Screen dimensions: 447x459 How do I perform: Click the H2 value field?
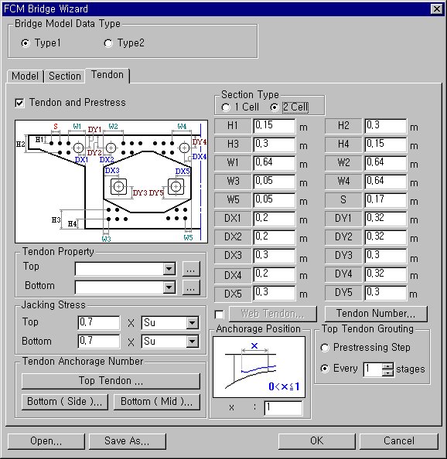pyautogui.click(x=385, y=126)
